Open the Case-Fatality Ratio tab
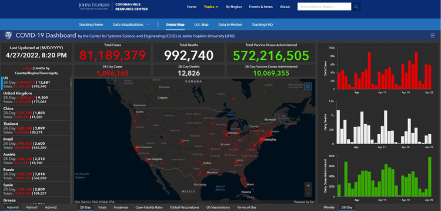 149,207
